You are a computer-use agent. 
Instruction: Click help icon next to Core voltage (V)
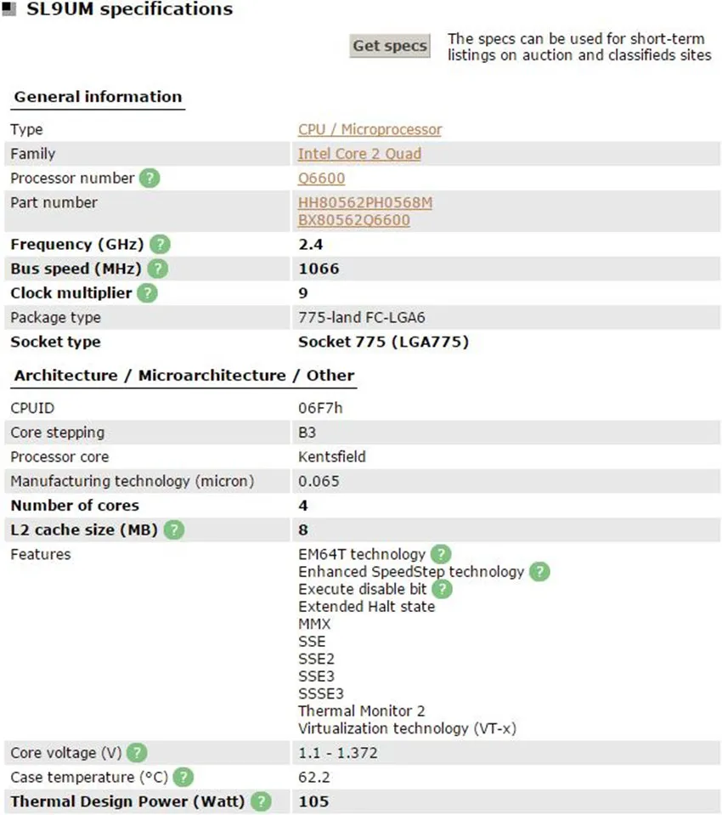pos(137,753)
